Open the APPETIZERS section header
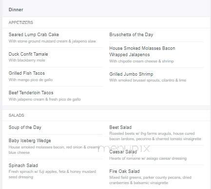Image resolution: width=211 pixels, height=189 pixels. click(21, 22)
